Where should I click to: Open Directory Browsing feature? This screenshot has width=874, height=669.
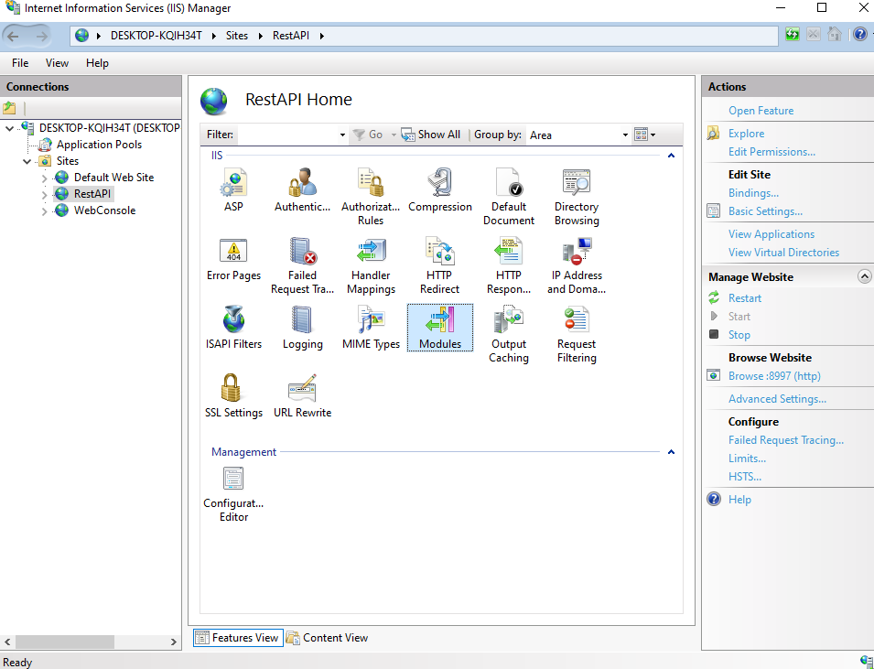tap(577, 197)
